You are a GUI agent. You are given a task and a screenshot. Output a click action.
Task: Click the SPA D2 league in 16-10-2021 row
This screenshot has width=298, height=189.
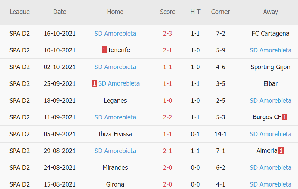click(20, 34)
